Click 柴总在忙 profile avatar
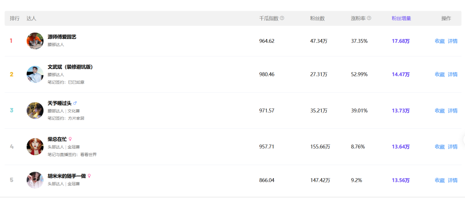This screenshot has width=465, height=198. [35, 147]
